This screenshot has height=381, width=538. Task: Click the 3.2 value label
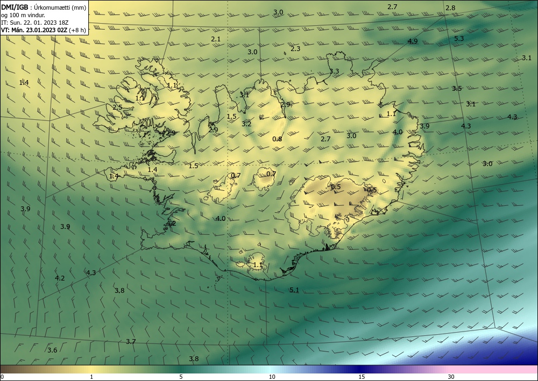[246, 124]
